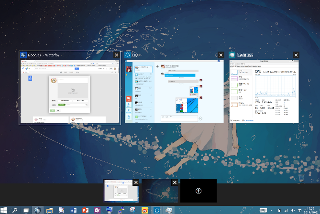Viewport: 320px width, 214px height.
Task: Click the Weibo icon in the taskbar
Action: point(144,210)
